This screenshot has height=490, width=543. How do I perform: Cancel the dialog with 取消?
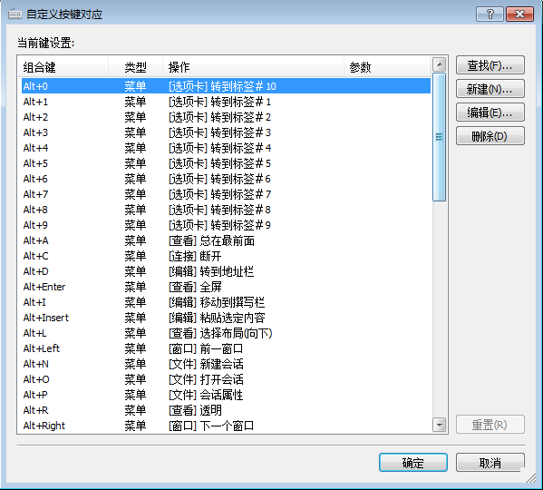[x=490, y=463]
